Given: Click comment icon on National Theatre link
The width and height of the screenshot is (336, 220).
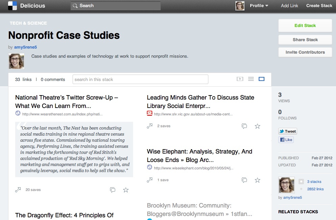Looking at the screenshot, I should pos(112,190).
